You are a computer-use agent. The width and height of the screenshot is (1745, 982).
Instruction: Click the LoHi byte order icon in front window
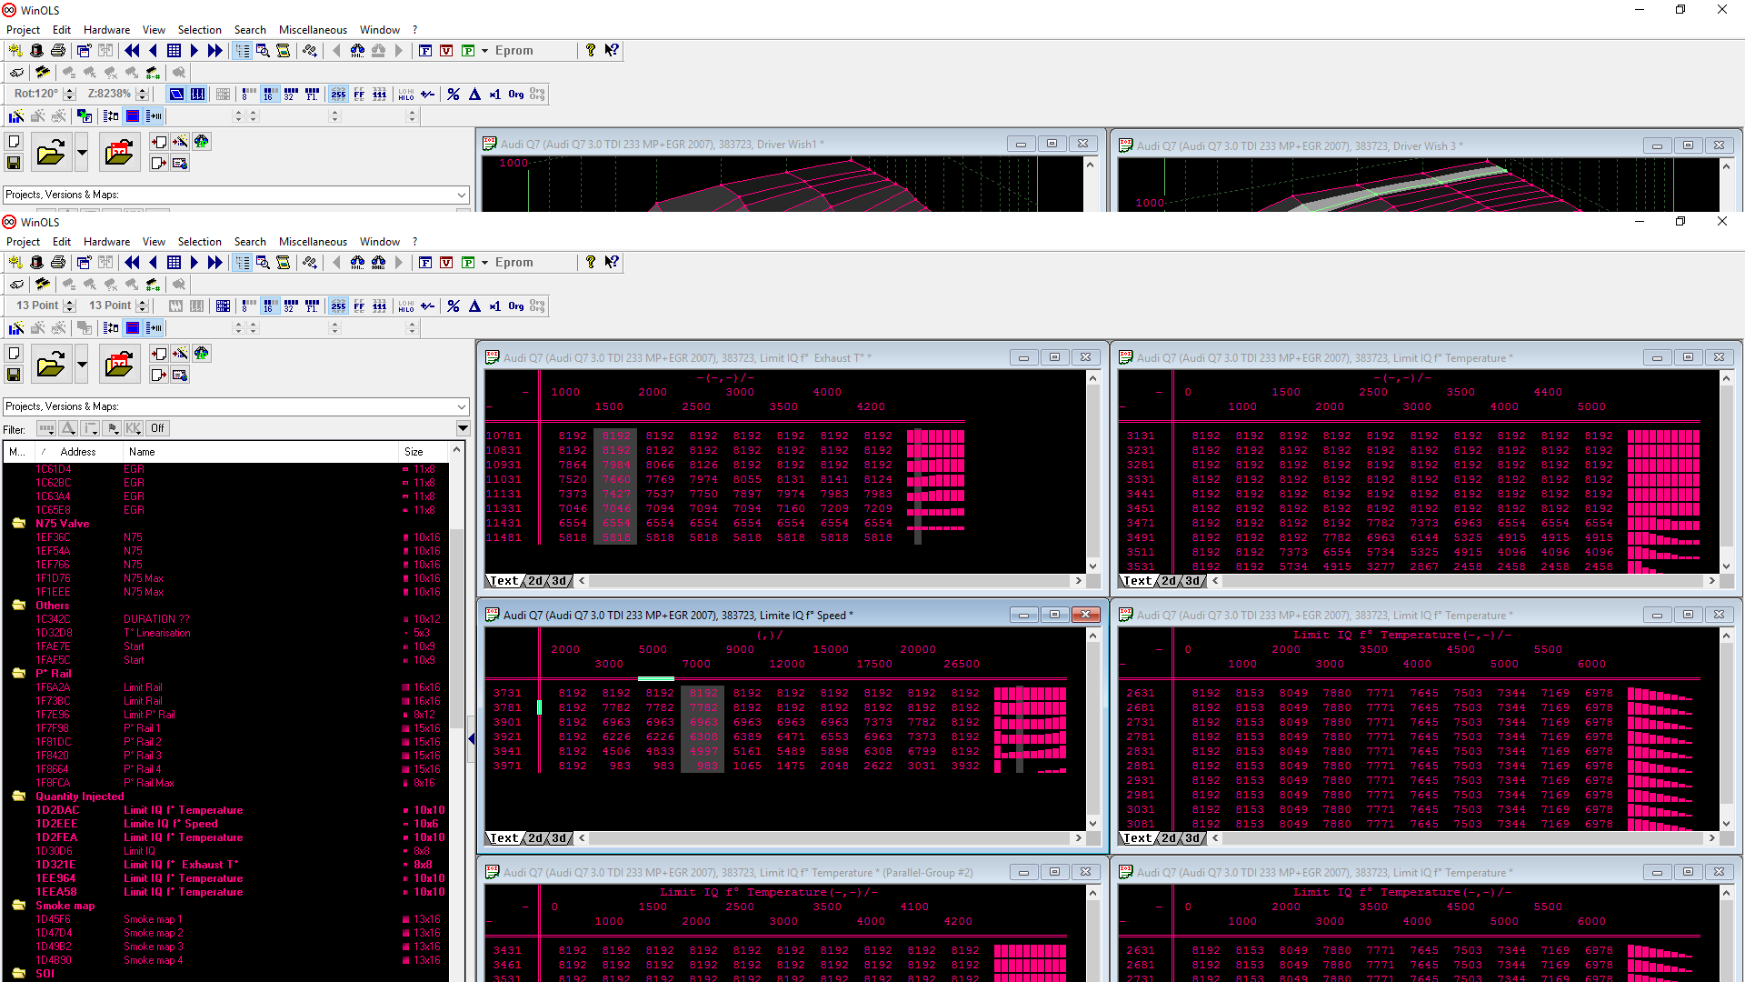click(x=406, y=306)
